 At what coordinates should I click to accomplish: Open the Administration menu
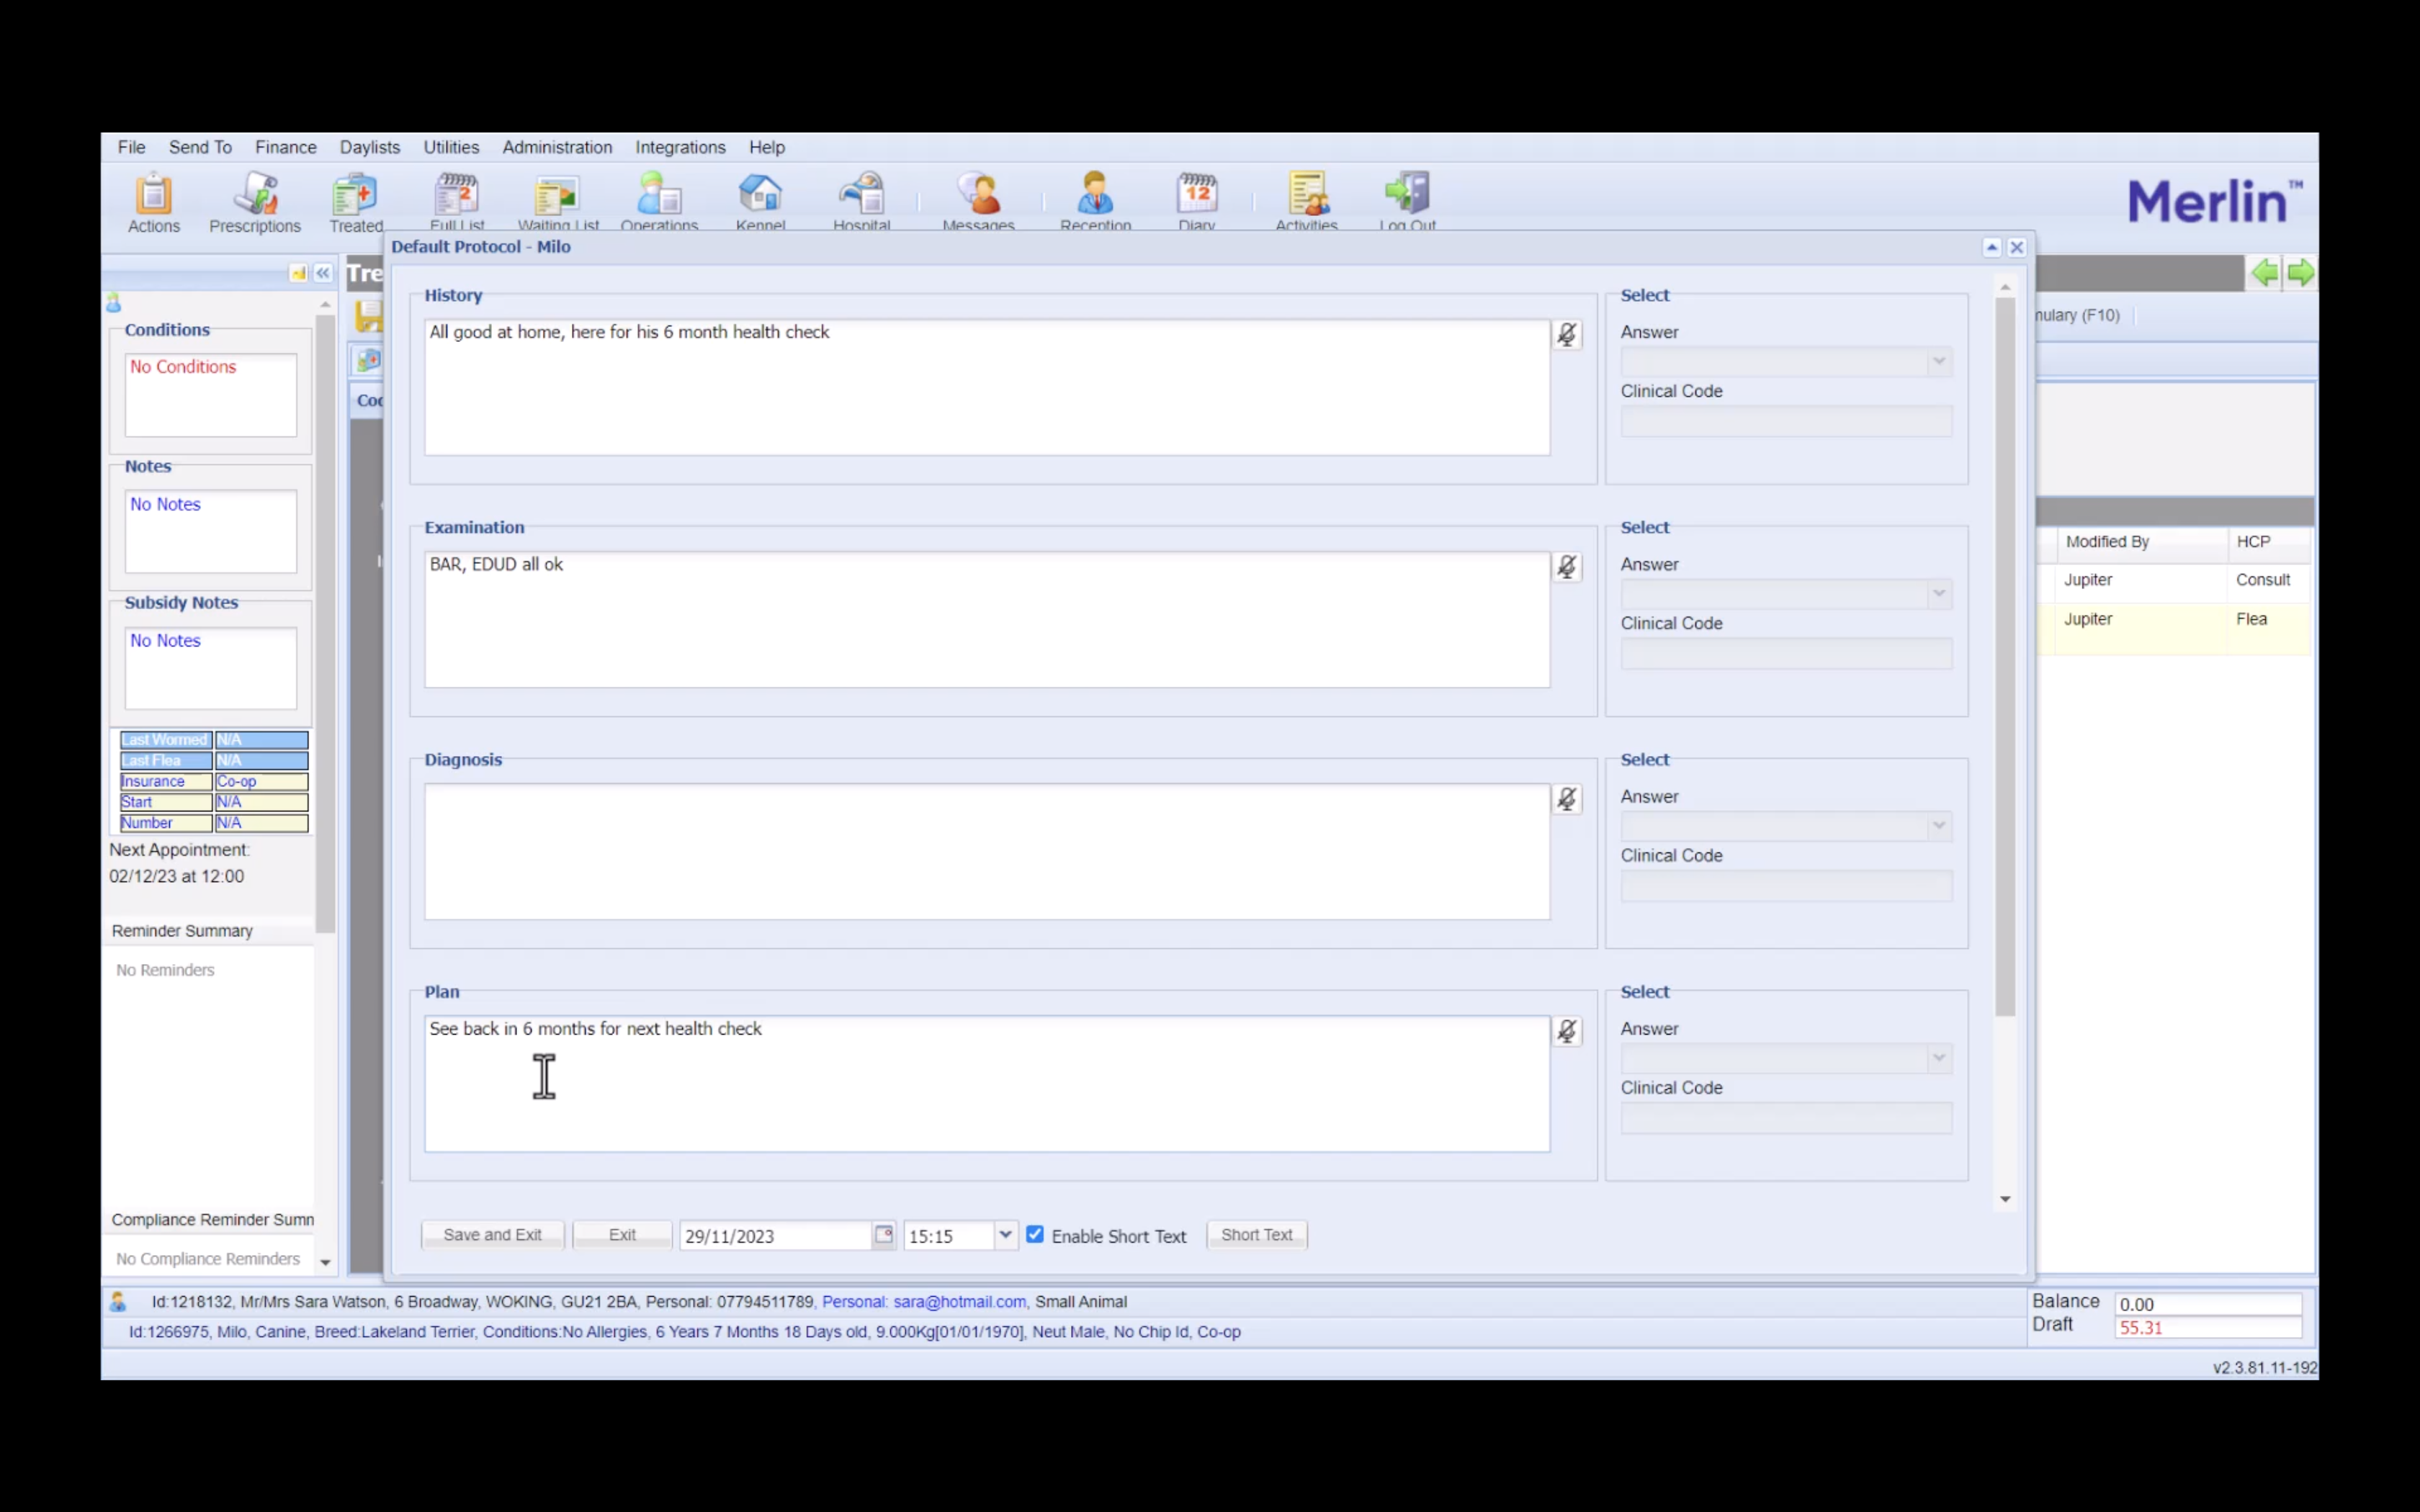557,147
